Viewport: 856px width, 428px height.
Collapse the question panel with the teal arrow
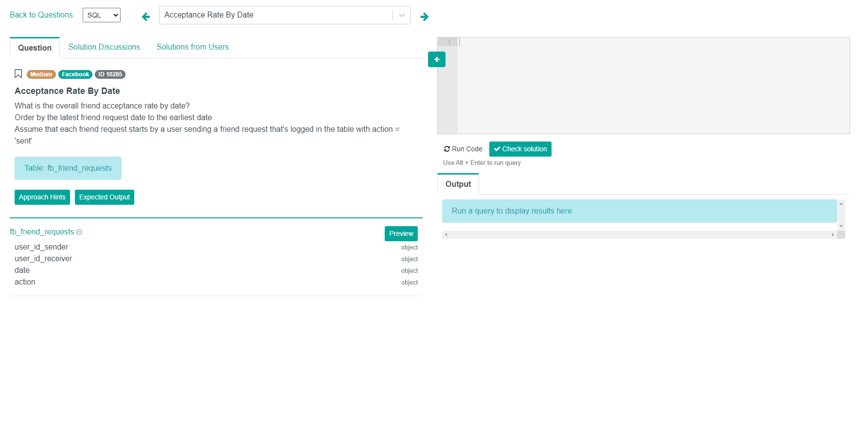[x=437, y=59]
